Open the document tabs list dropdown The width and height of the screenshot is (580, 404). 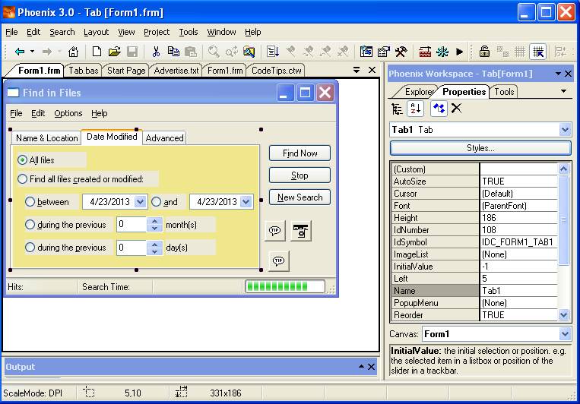click(x=357, y=70)
